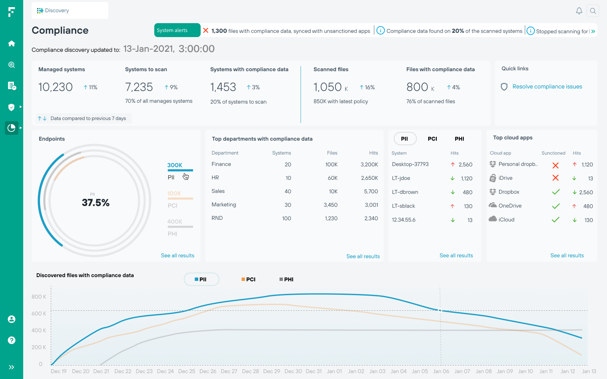Click the Marketing department row

(295, 205)
